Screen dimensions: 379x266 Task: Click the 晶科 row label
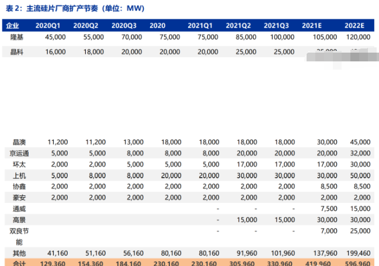17,52
